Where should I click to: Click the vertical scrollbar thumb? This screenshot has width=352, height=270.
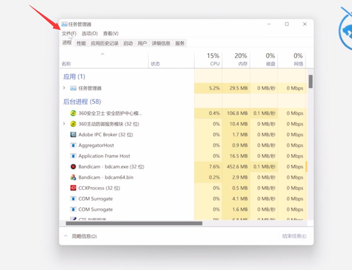311,81
